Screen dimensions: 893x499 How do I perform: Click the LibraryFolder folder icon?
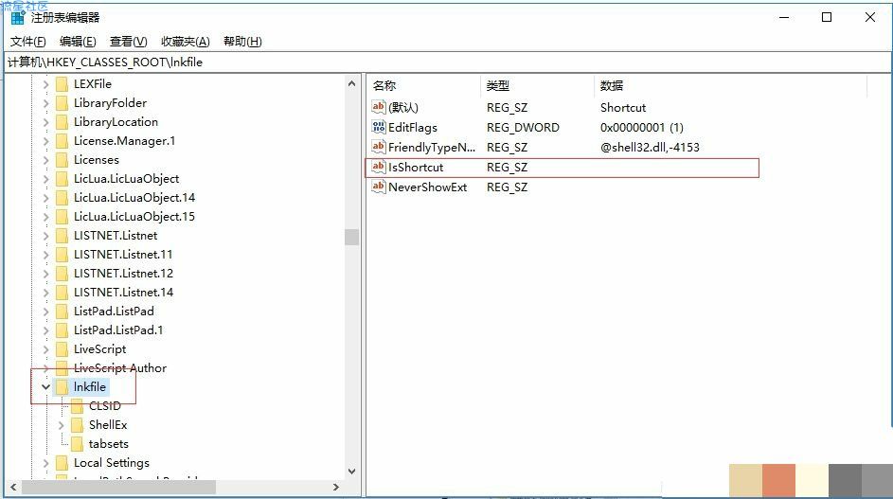tap(63, 103)
